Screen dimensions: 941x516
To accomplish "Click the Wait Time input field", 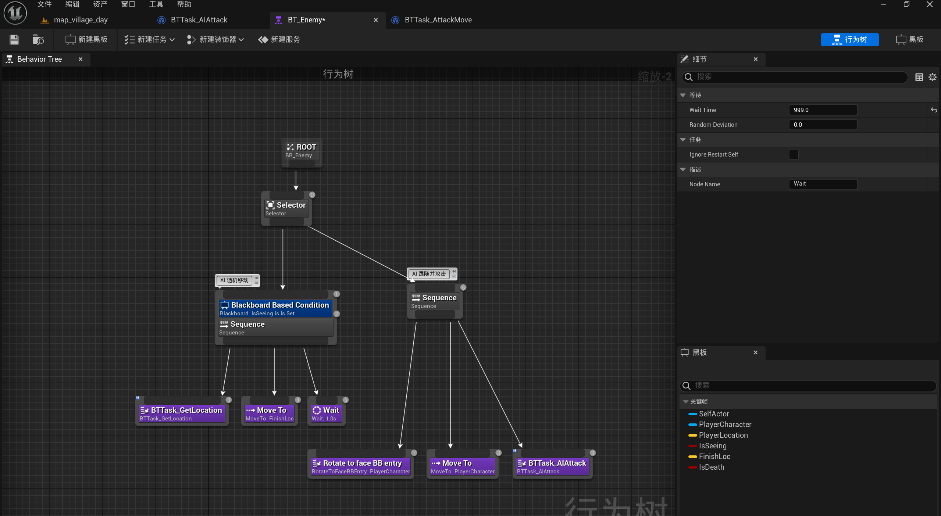I will (823, 110).
